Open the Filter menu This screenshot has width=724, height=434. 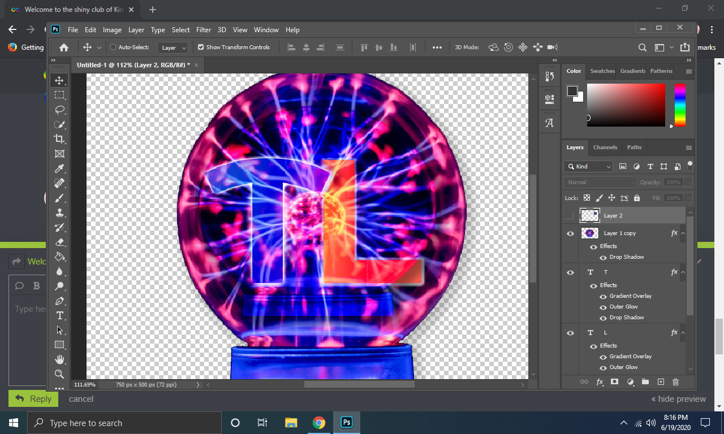pos(204,30)
